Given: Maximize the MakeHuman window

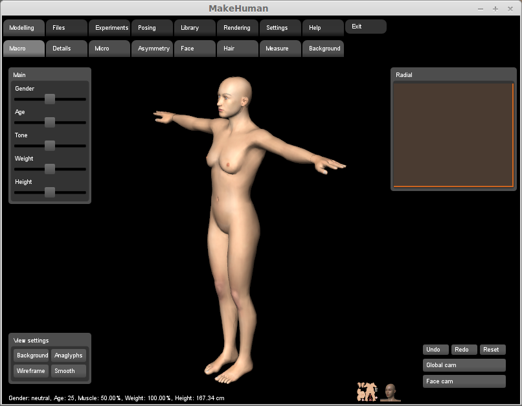Looking at the screenshot, I should [495, 9].
